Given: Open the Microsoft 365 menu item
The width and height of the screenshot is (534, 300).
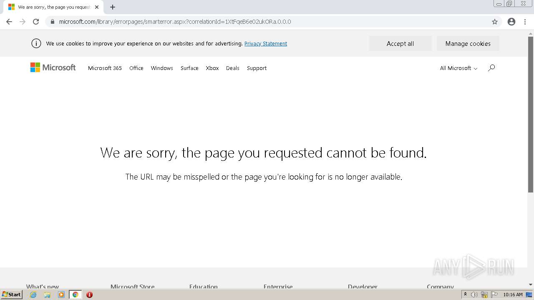Looking at the screenshot, I should (x=105, y=68).
